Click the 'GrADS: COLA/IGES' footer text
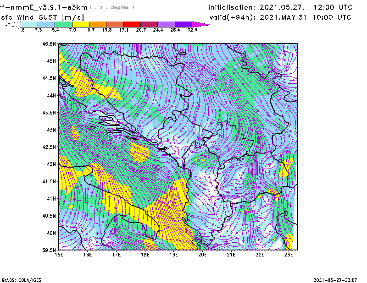 tap(22, 280)
